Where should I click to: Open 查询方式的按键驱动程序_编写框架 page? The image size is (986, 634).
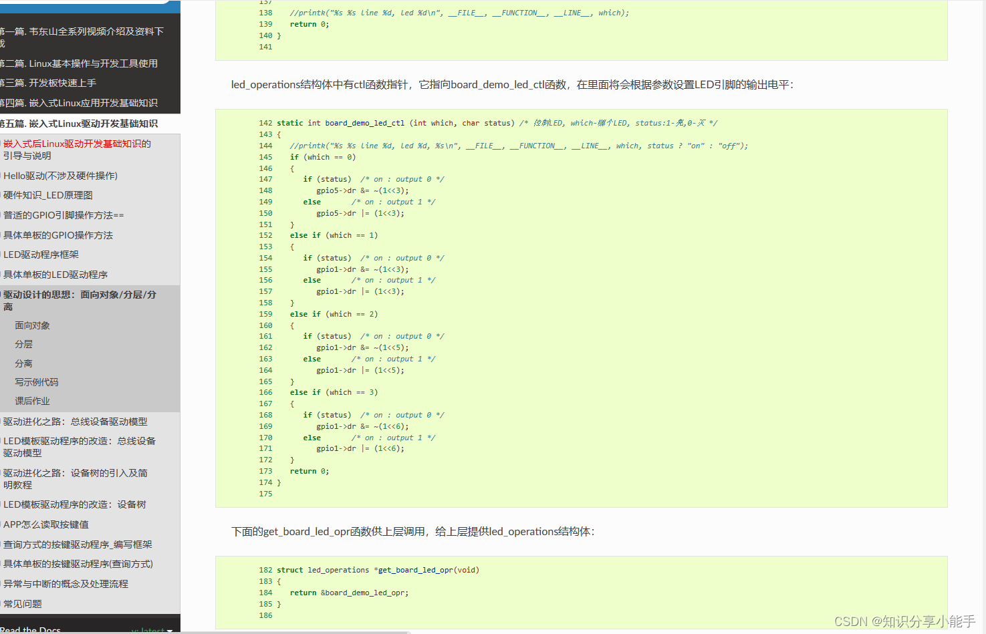coord(78,544)
